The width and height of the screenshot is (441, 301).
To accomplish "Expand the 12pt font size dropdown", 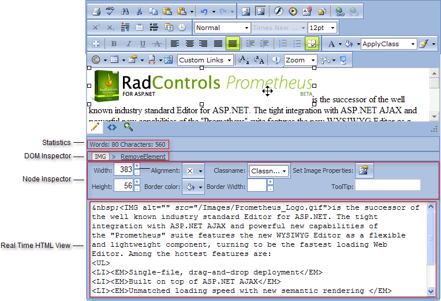I will (x=322, y=28).
